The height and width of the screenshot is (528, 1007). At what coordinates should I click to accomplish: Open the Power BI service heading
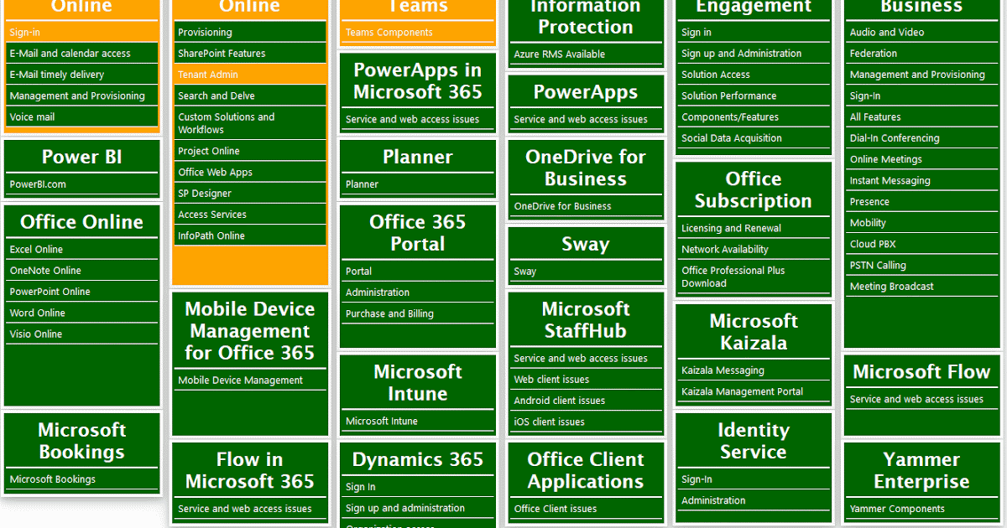pos(82,157)
